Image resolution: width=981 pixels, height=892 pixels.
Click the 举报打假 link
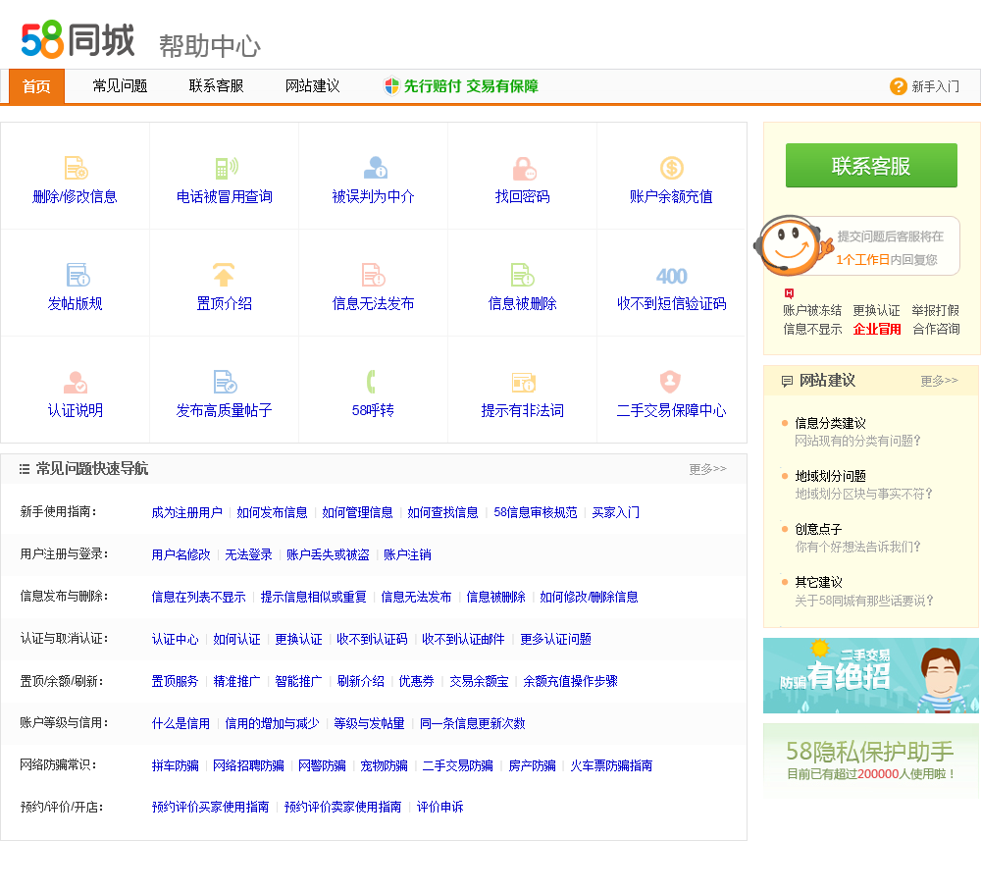[935, 310]
